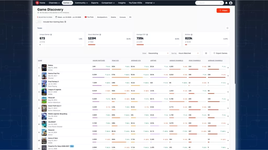Expand the Final Fantasy X row chevron
Viewport: 268px width, 150px height.
tap(228, 84)
